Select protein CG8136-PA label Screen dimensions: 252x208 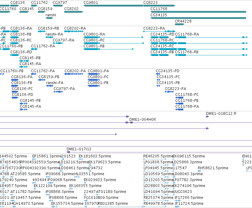22,77
